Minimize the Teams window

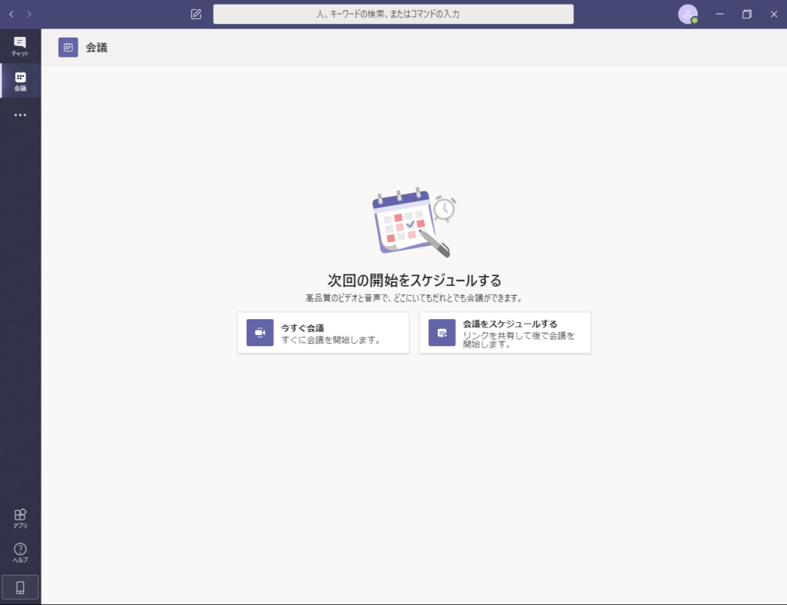pos(719,14)
